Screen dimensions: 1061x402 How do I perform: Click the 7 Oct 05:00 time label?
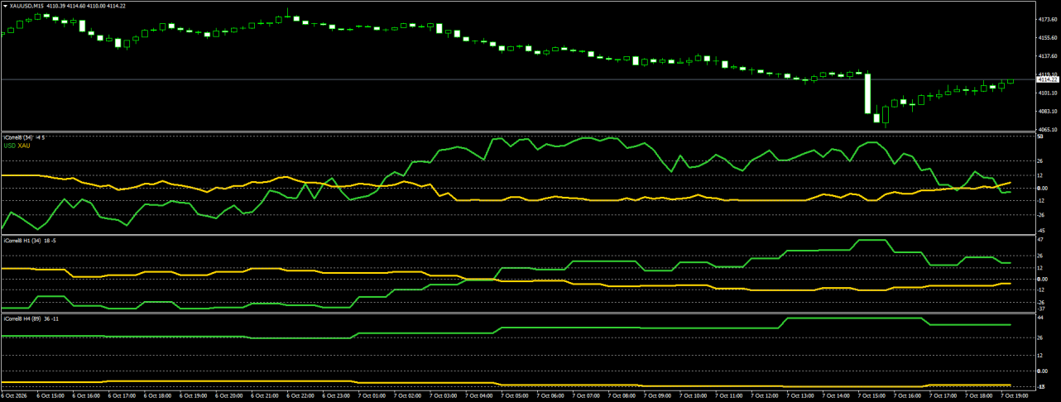[515, 396]
